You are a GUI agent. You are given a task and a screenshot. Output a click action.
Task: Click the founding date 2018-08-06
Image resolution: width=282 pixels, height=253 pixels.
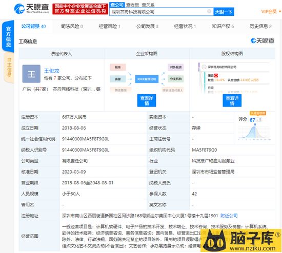click(74, 128)
